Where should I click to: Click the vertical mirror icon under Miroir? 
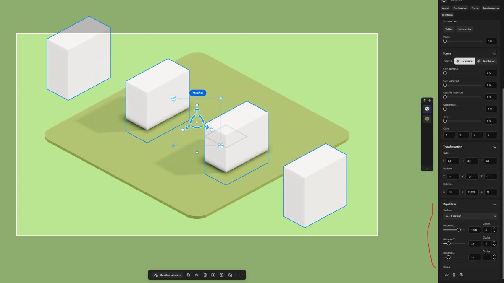click(454, 275)
